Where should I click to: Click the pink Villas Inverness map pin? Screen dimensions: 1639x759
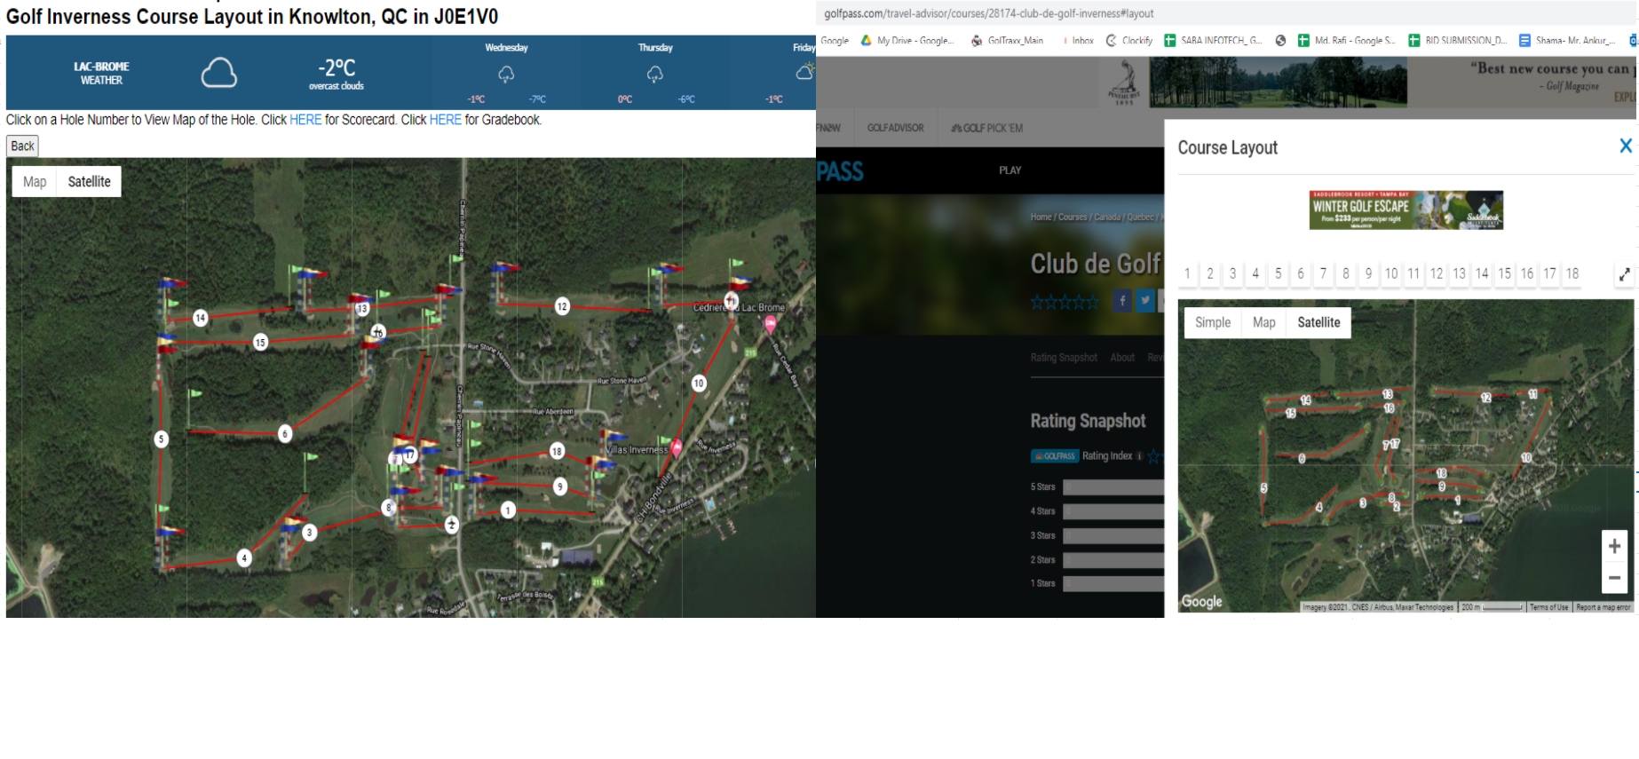(677, 447)
